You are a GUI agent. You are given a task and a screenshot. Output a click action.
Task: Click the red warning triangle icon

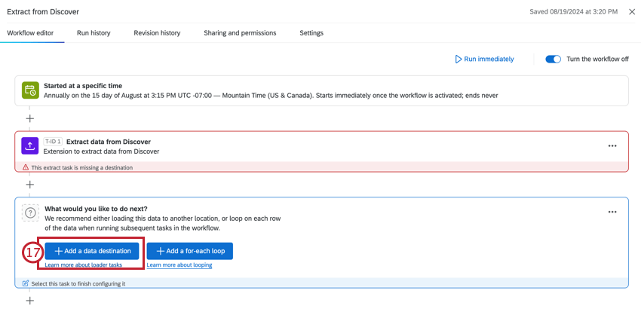coord(26,167)
